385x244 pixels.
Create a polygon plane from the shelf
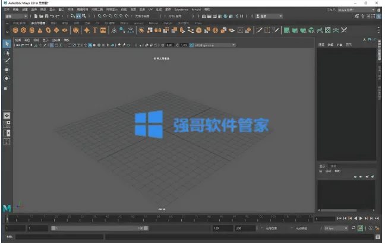pyautogui.click(x=56, y=30)
